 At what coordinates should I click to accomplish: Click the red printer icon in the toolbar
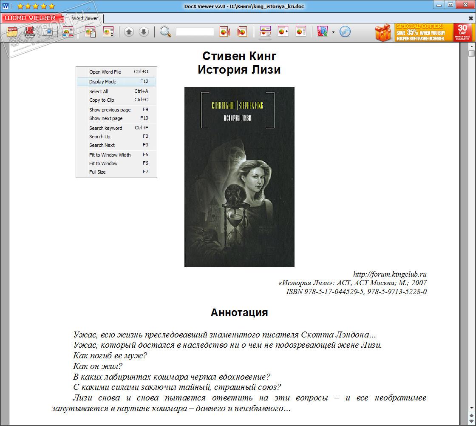(x=30, y=31)
